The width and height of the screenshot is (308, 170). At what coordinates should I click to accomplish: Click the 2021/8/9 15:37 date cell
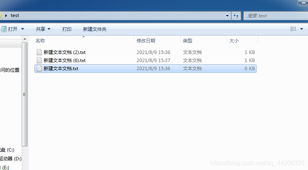coord(153,61)
